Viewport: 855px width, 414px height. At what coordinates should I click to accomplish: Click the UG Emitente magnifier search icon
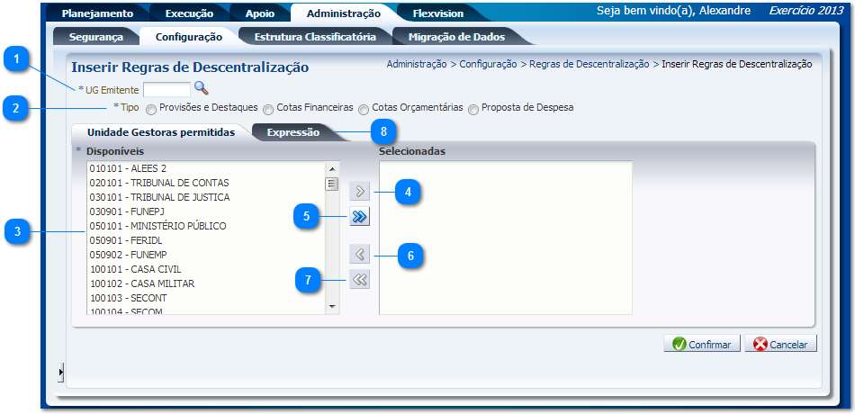(x=202, y=88)
